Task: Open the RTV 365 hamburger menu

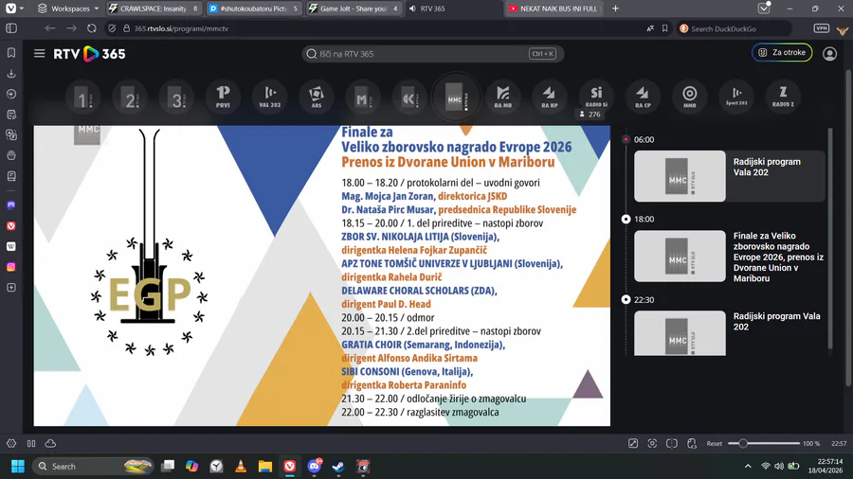Action: 39,54
